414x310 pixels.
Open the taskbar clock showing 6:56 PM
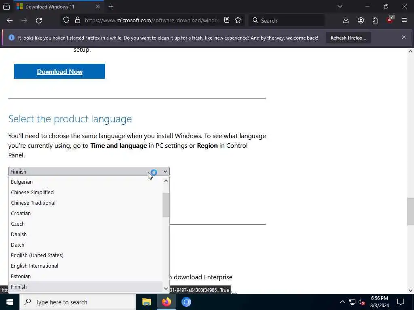tap(379, 302)
